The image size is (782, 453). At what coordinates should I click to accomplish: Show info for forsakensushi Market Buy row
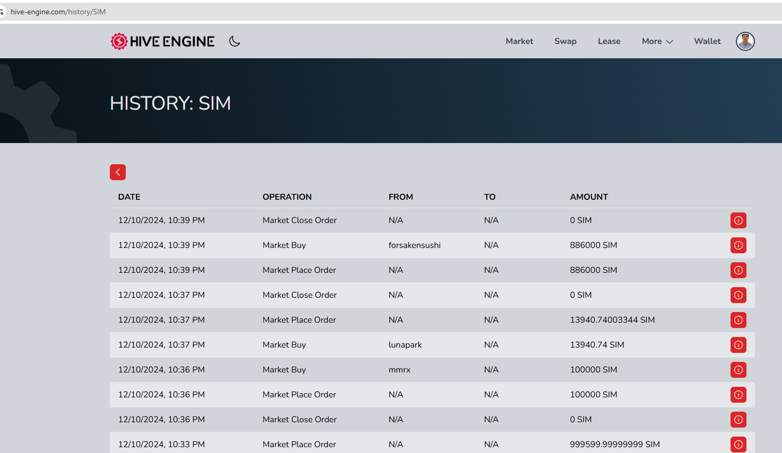point(738,245)
